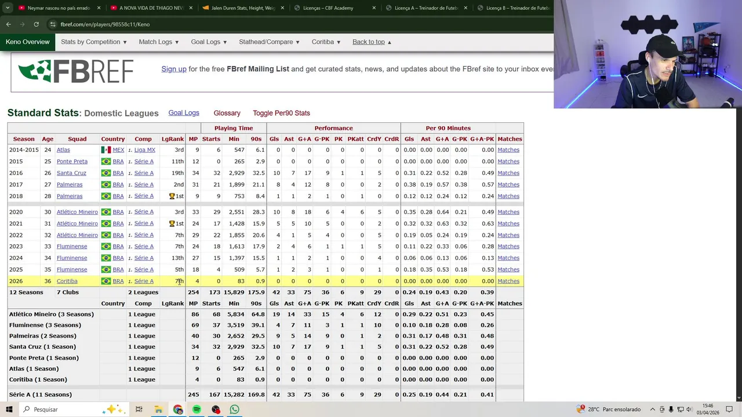
Task: Click the '15,829' total minutes cell
Action: [x=234, y=292]
